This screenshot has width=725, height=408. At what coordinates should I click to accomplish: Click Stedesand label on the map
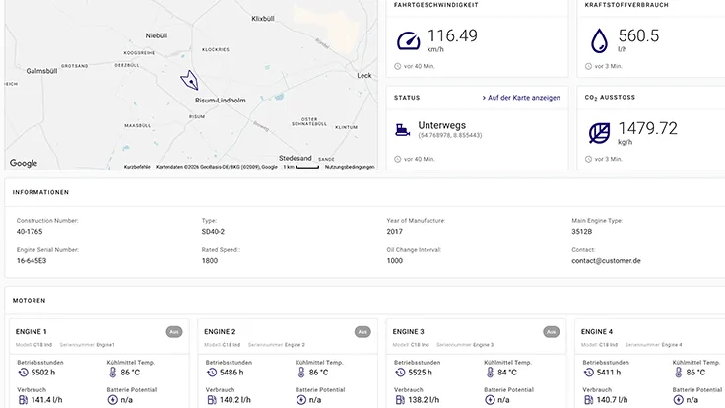point(295,158)
